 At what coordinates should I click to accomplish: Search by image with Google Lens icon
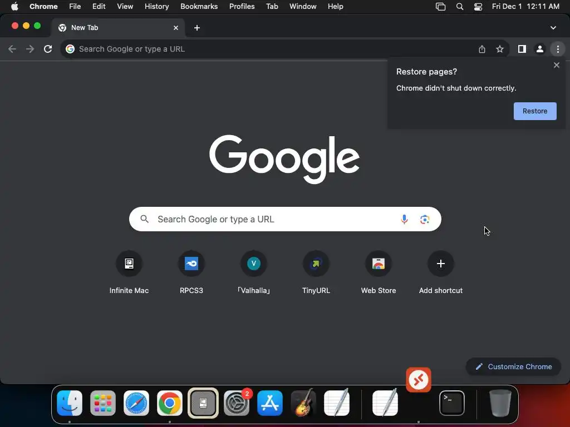425,219
